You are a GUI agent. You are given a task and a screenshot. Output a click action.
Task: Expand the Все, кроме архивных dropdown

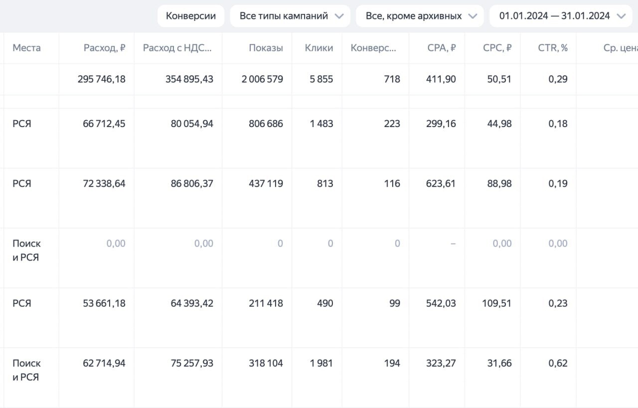420,16
